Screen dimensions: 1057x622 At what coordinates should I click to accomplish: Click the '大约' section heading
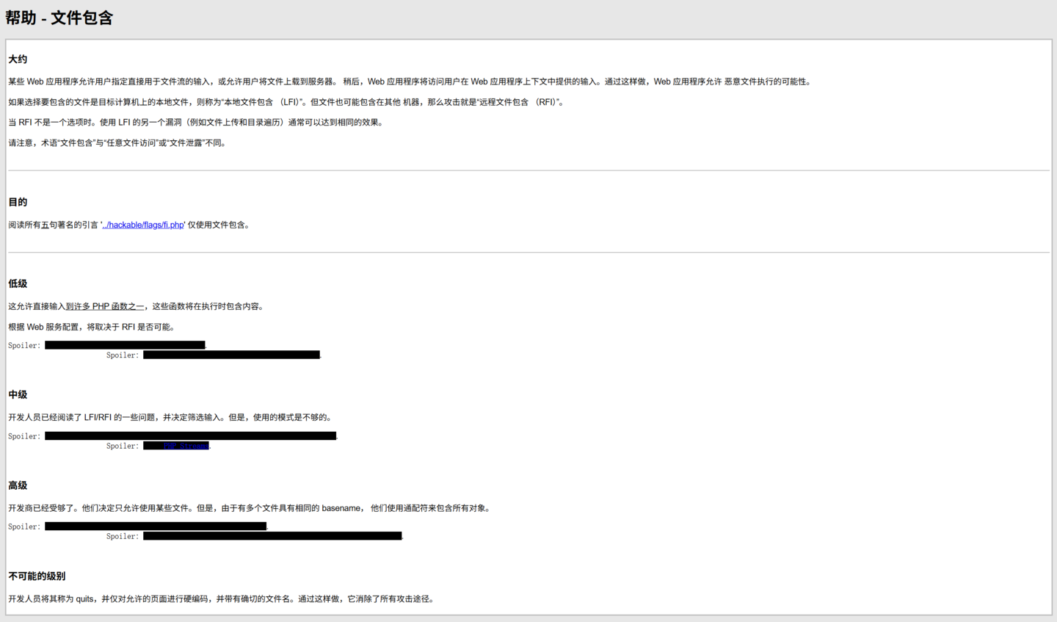(x=18, y=59)
